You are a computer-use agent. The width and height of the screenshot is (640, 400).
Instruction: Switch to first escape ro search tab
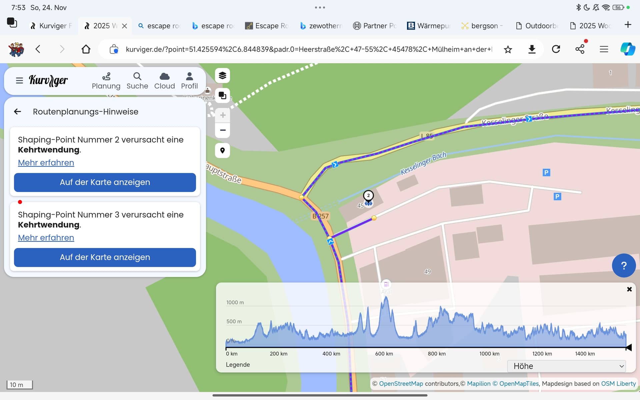tap(160, 26)
